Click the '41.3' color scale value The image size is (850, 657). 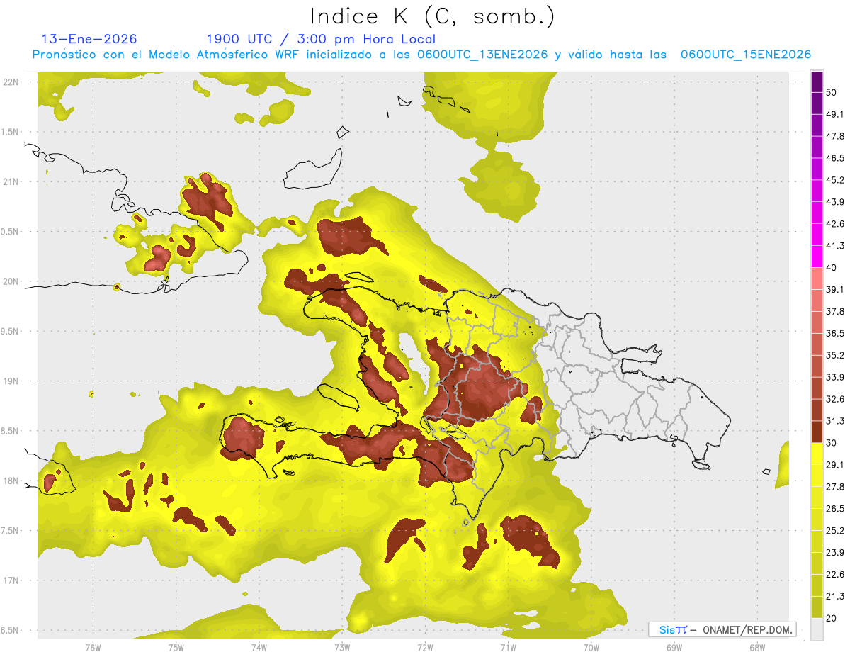click(x=835, y=246)
